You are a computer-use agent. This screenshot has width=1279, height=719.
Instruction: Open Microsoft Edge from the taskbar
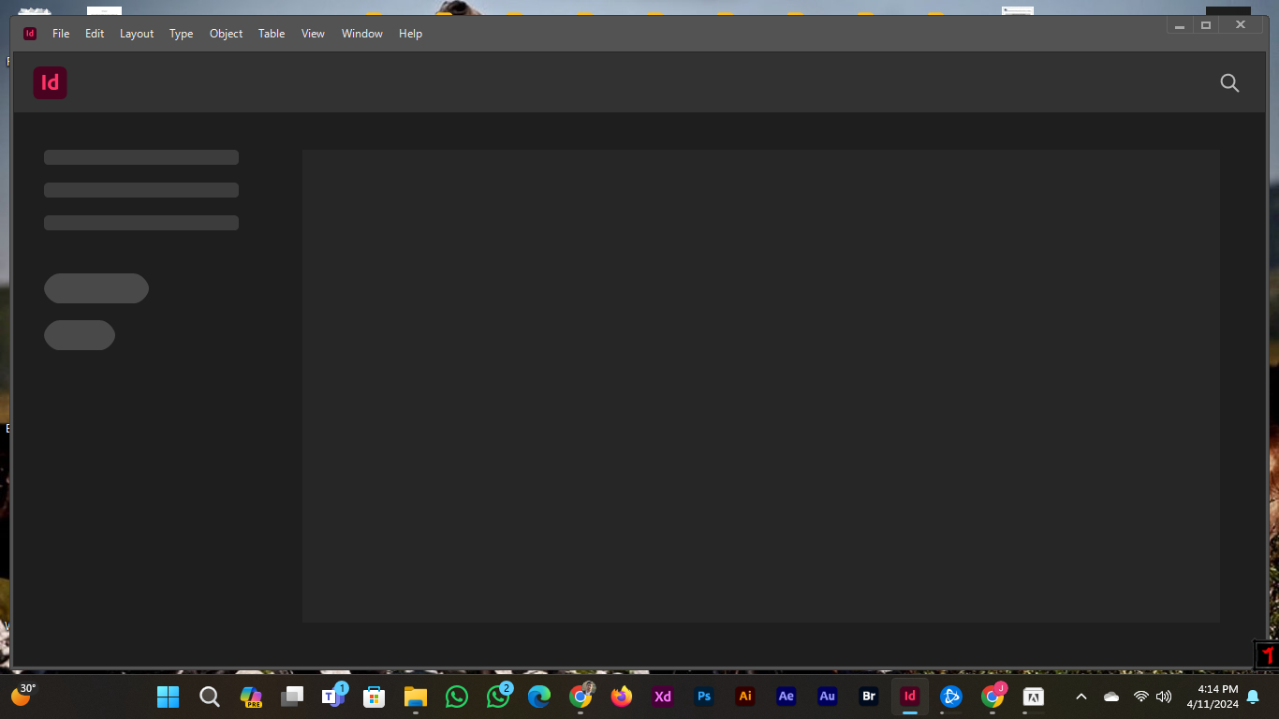[x=538, y=697]
